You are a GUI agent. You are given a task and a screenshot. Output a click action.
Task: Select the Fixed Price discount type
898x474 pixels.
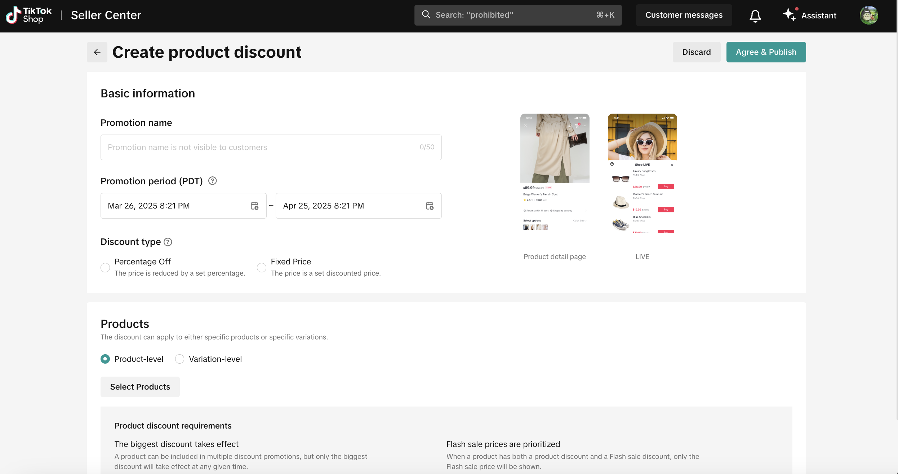click(x=262, y=268)
